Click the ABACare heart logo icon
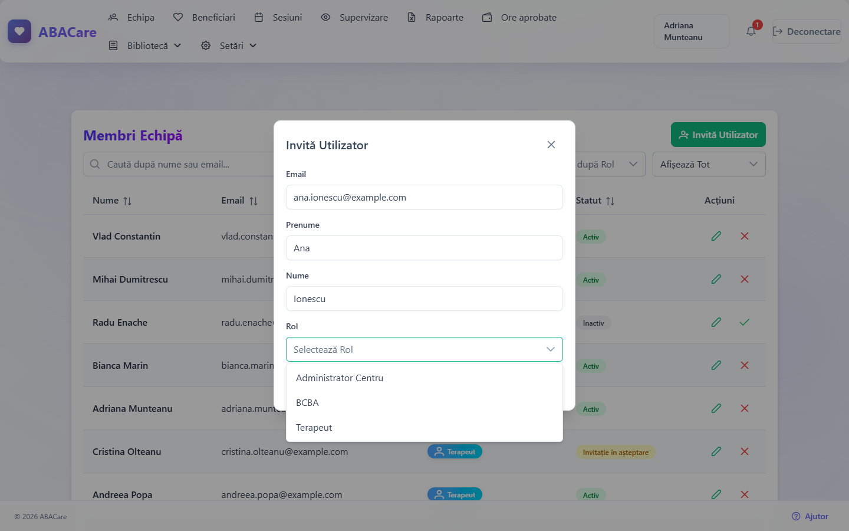Screen dimensions: 849x531 click(x=19, y=32)
